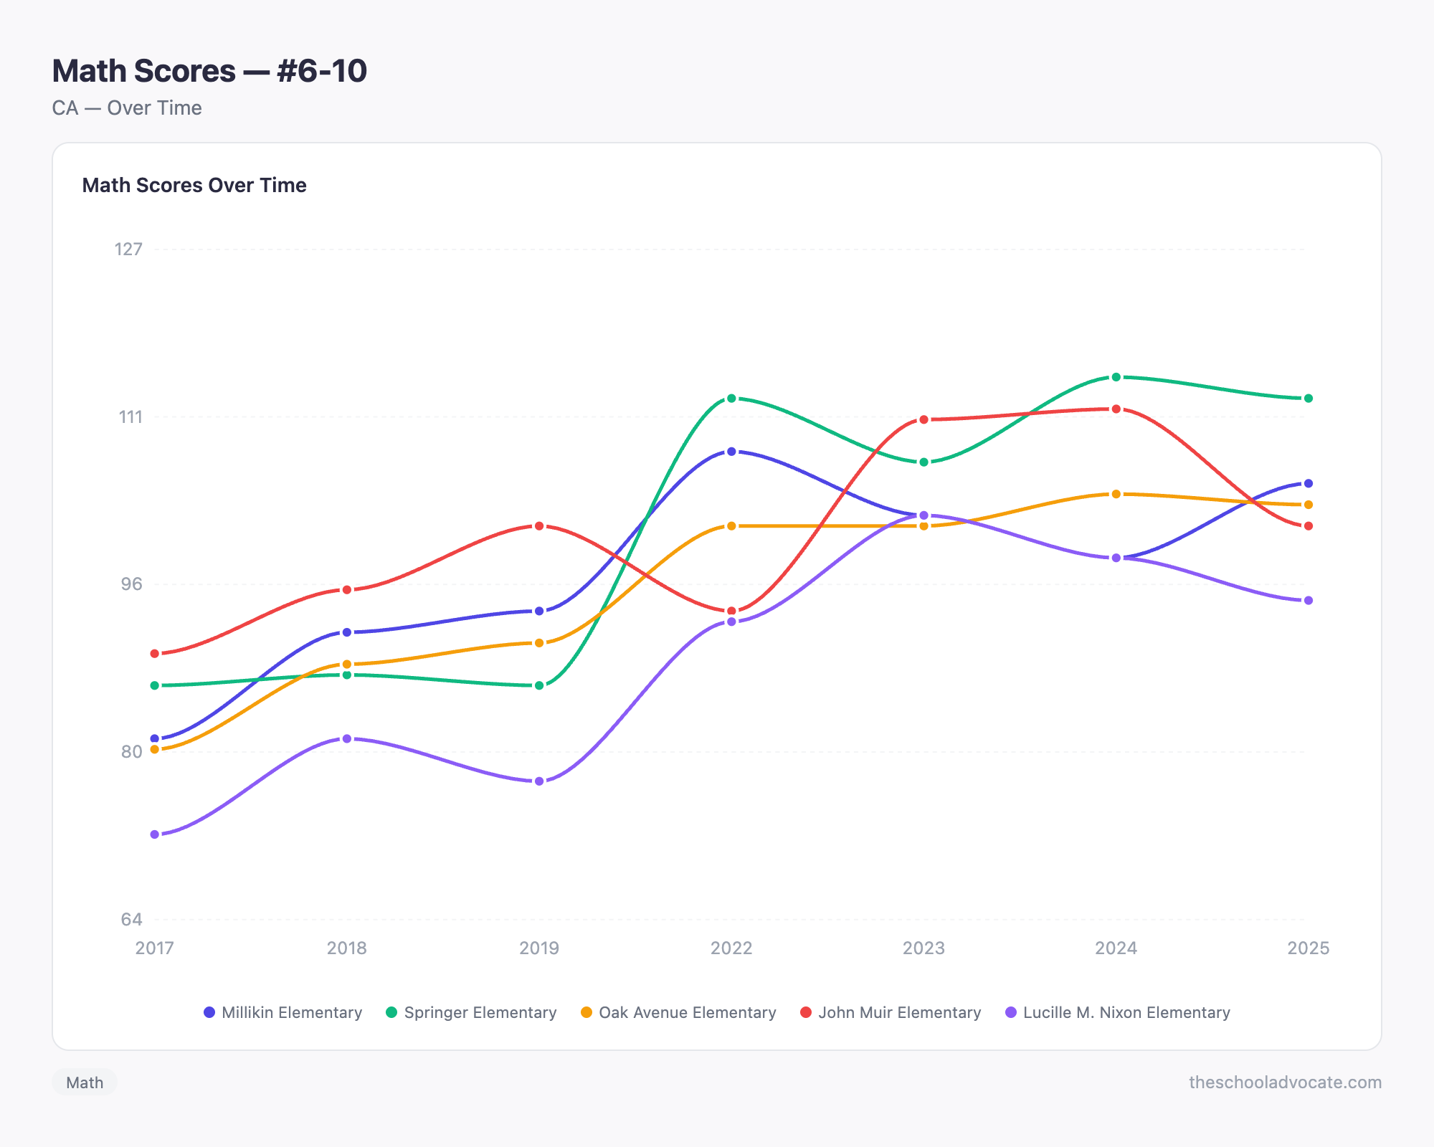Select the Math tag pill
This screenshot has width=1434, height=1147.
[x=85, y=1082]
